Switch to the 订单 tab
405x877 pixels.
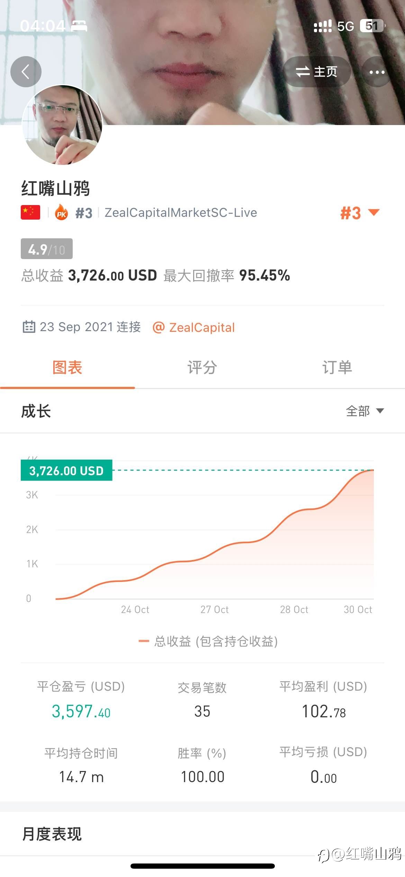pos(337,367)
